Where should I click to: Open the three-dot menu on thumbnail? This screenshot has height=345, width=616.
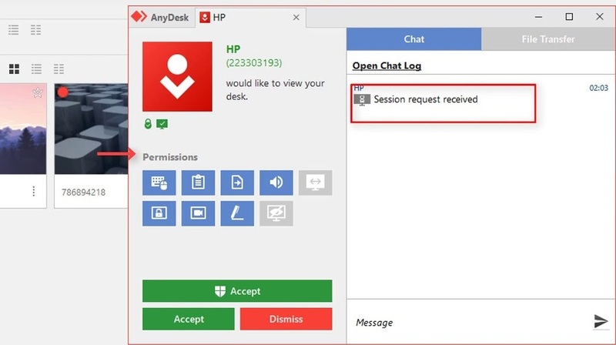pyautogui.click(x=34, y=191)
